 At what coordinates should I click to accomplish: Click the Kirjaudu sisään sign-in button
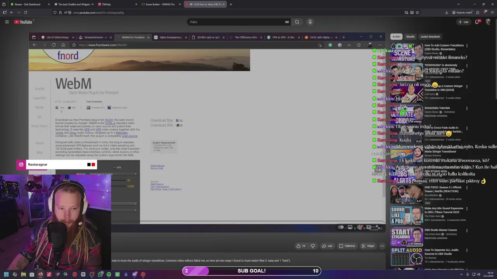(x=462, y=12)
